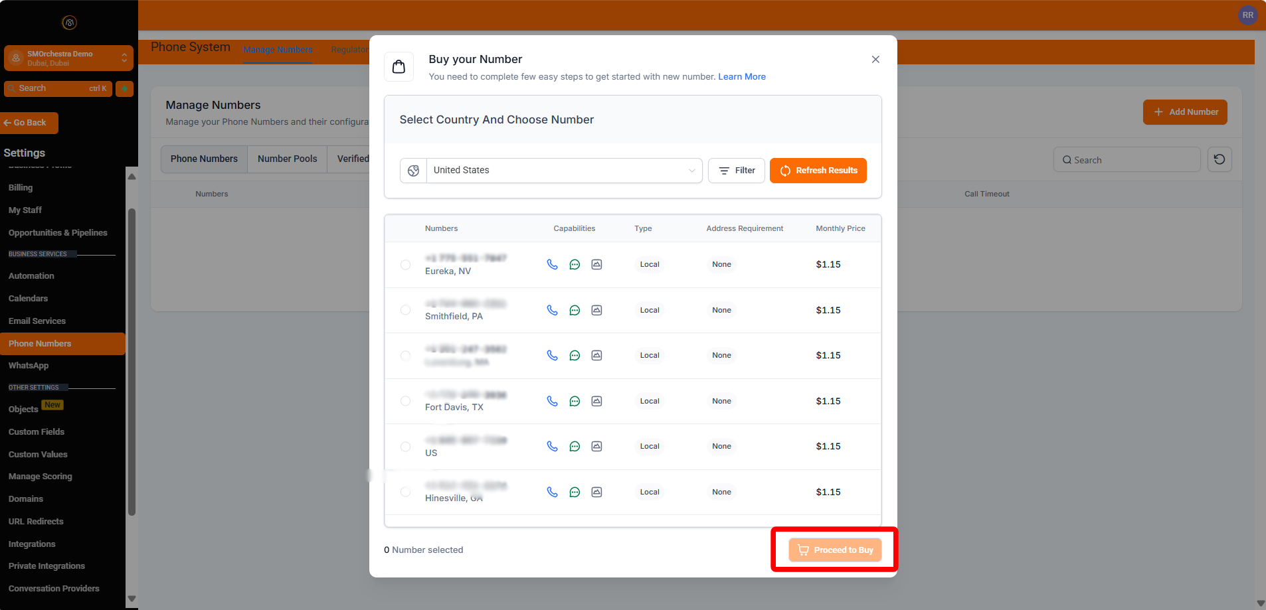Click the filter icon in the number picker
This screenshot has height=610, width=1266.
coord(725,171)
